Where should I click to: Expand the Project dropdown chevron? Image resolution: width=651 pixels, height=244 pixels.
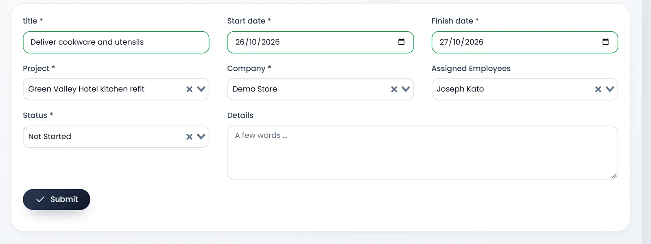(x=201, y=89)
